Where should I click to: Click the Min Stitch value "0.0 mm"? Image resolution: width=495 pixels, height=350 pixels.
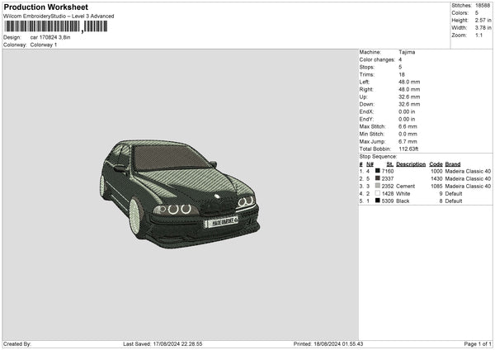click(x=408, y=134)
